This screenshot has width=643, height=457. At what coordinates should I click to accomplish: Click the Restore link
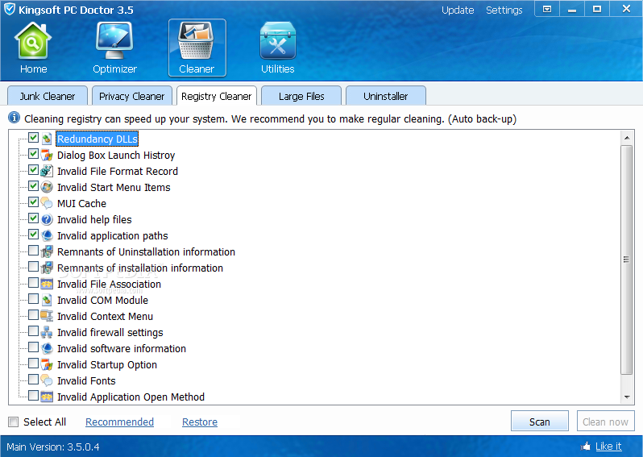[200, 422]
